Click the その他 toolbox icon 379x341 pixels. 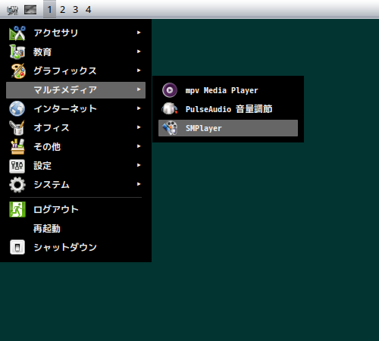tap(17, 146)
